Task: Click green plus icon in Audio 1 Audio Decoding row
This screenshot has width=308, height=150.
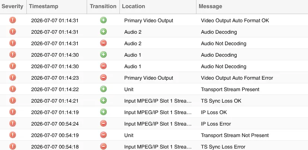Action: (x=103, y=54)
